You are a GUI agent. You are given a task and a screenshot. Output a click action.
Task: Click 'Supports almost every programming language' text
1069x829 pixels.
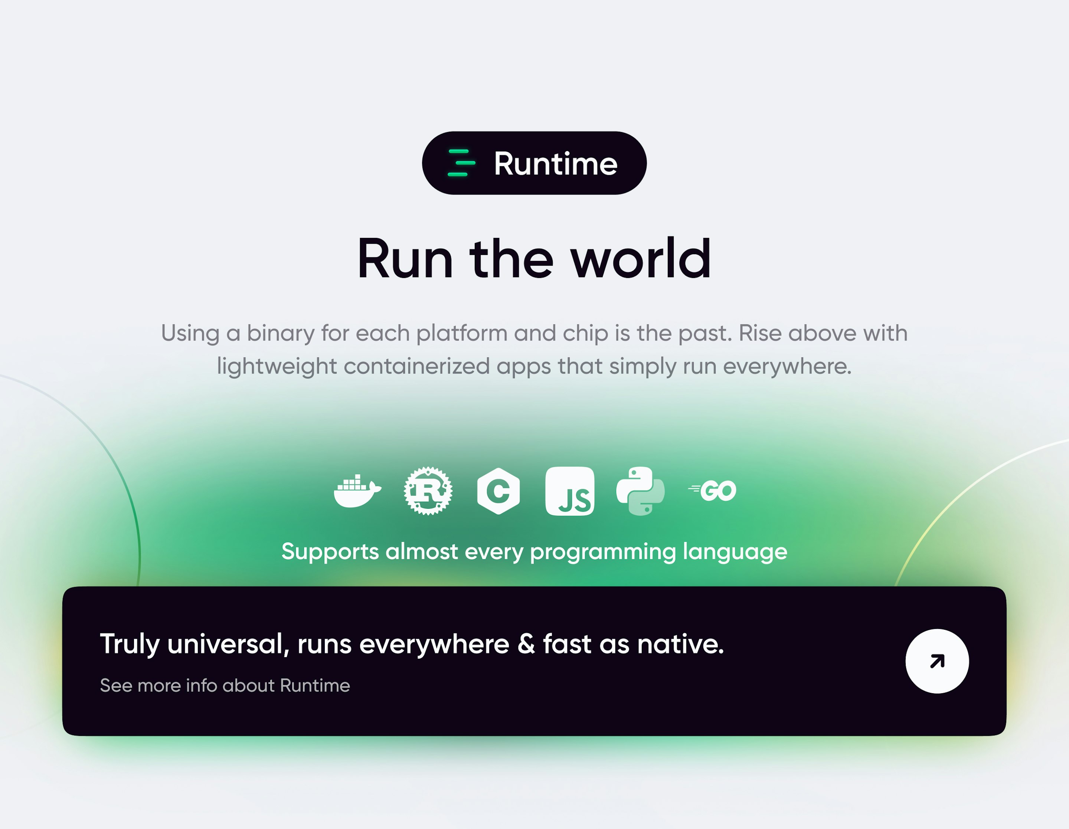[534, 552]
